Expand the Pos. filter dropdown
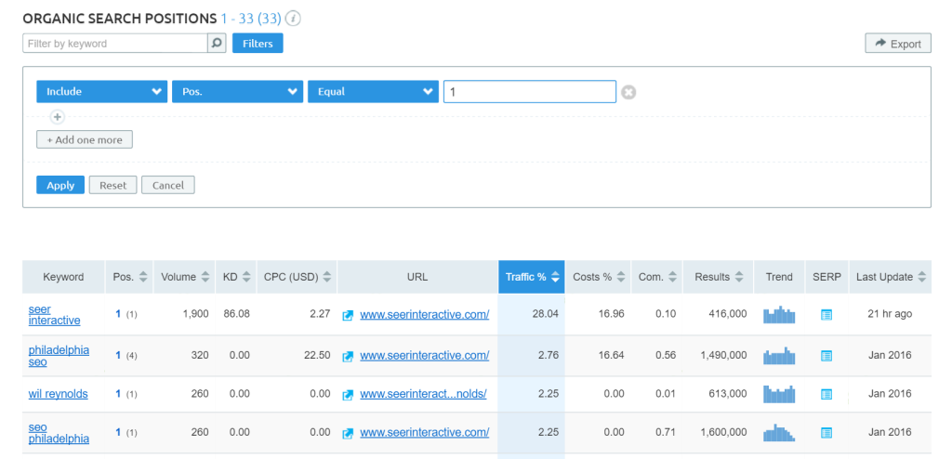 tap(237, 91)
